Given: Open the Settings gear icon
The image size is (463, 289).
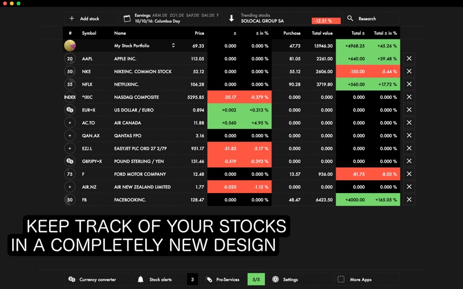Looking at the screenshot, I should (275, 279).
